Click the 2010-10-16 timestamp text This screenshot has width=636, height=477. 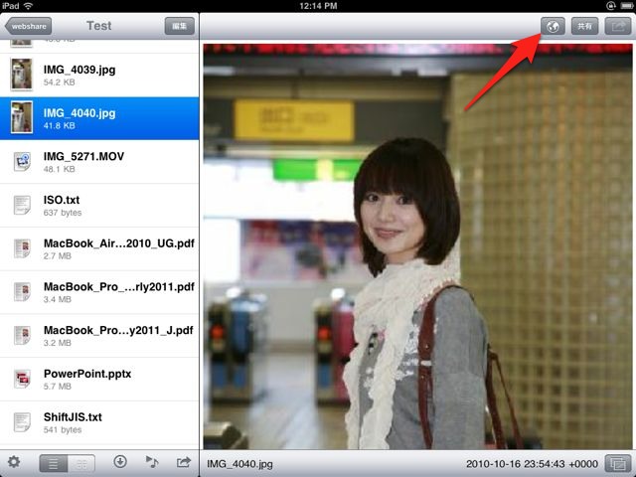click(x=532, y=464)
